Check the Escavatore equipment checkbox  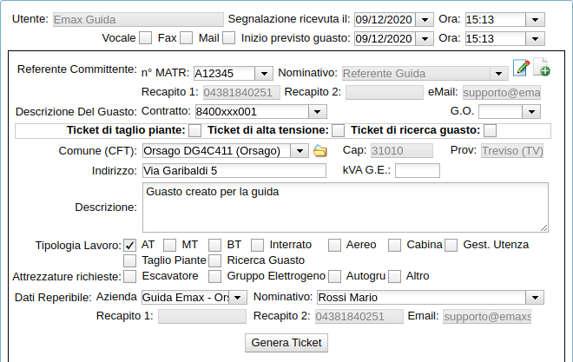[x=130, y=276]
